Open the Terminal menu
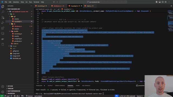 tap(36, 2)
